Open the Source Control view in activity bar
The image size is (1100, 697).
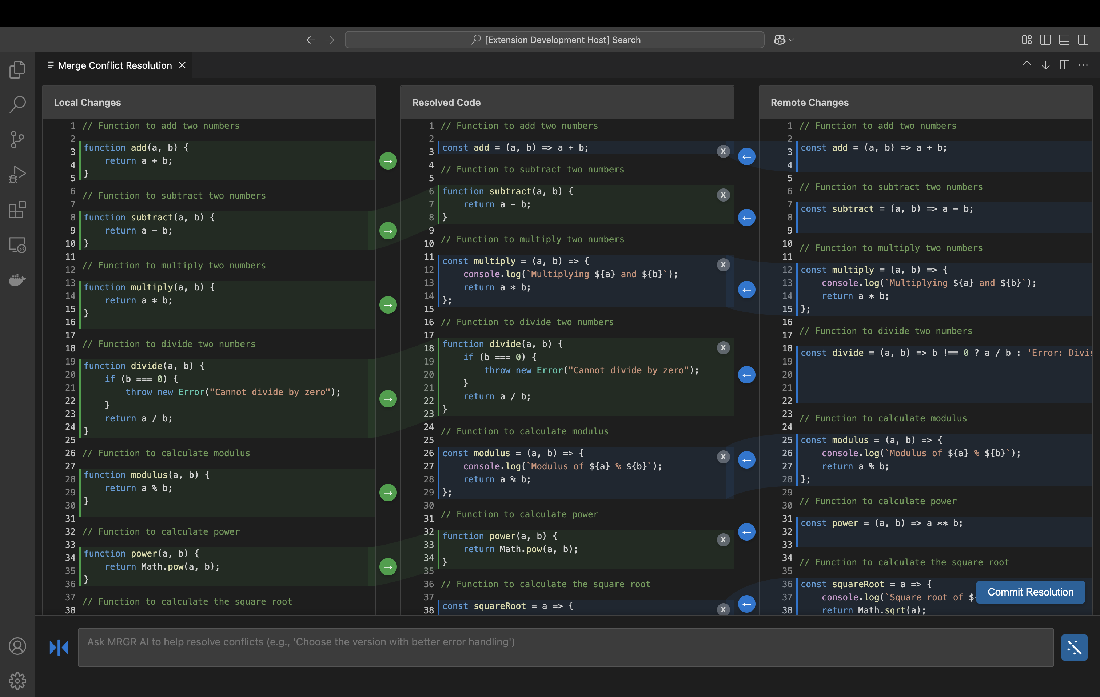(17, 139)
